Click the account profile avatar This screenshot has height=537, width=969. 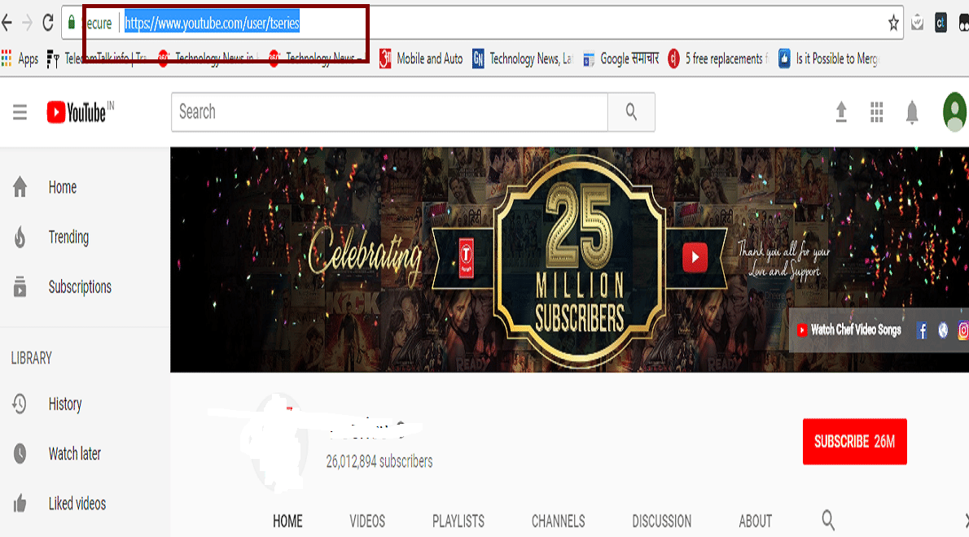click(954, 111)
